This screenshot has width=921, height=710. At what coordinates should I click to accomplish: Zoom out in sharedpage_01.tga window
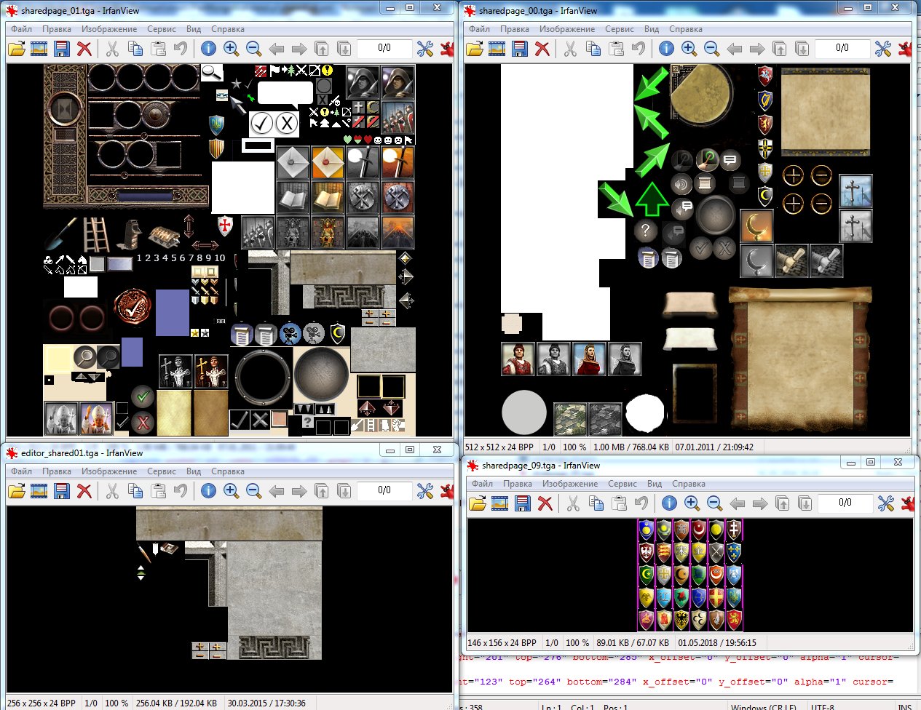pos(253,49)
